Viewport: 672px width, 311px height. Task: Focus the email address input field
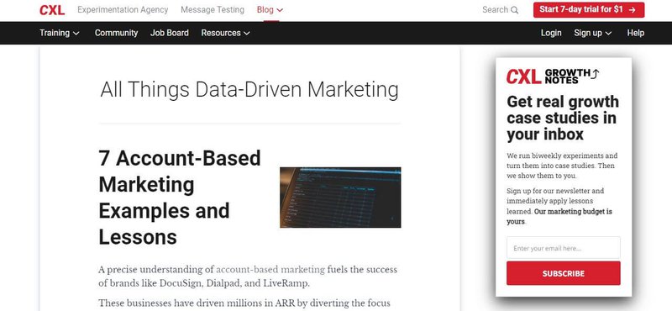(x=563, y=248)
